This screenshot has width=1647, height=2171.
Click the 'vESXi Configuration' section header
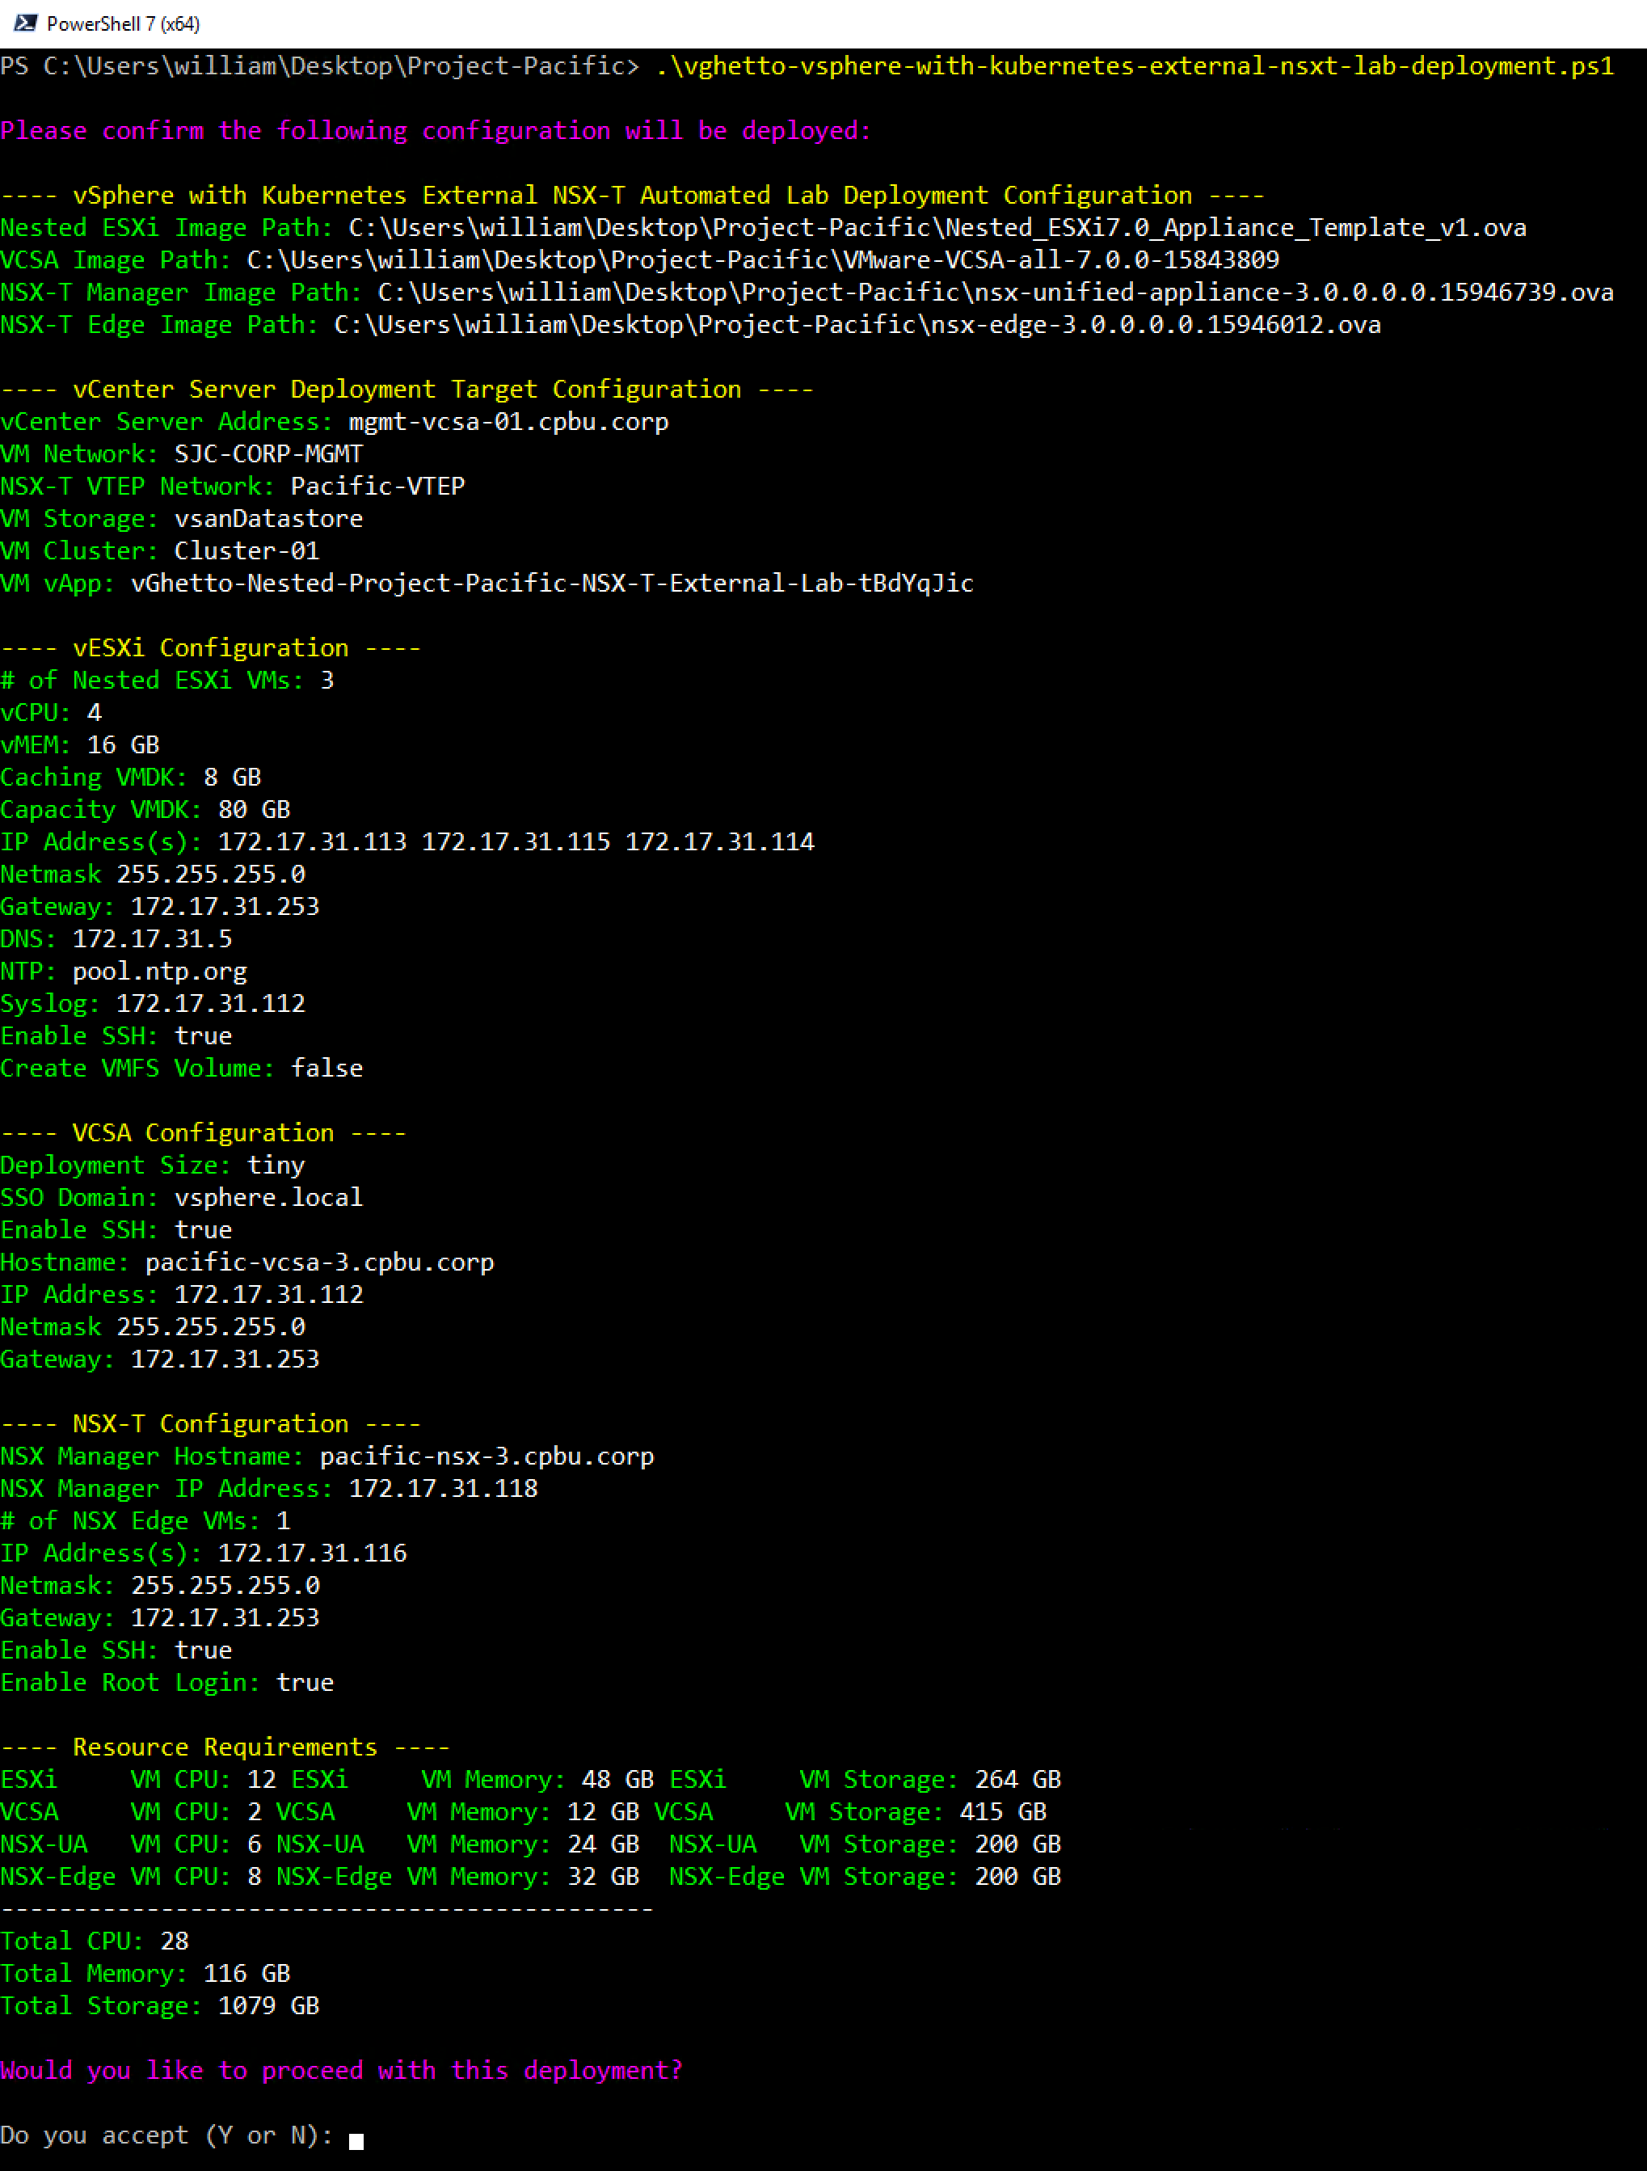point(210,647)
